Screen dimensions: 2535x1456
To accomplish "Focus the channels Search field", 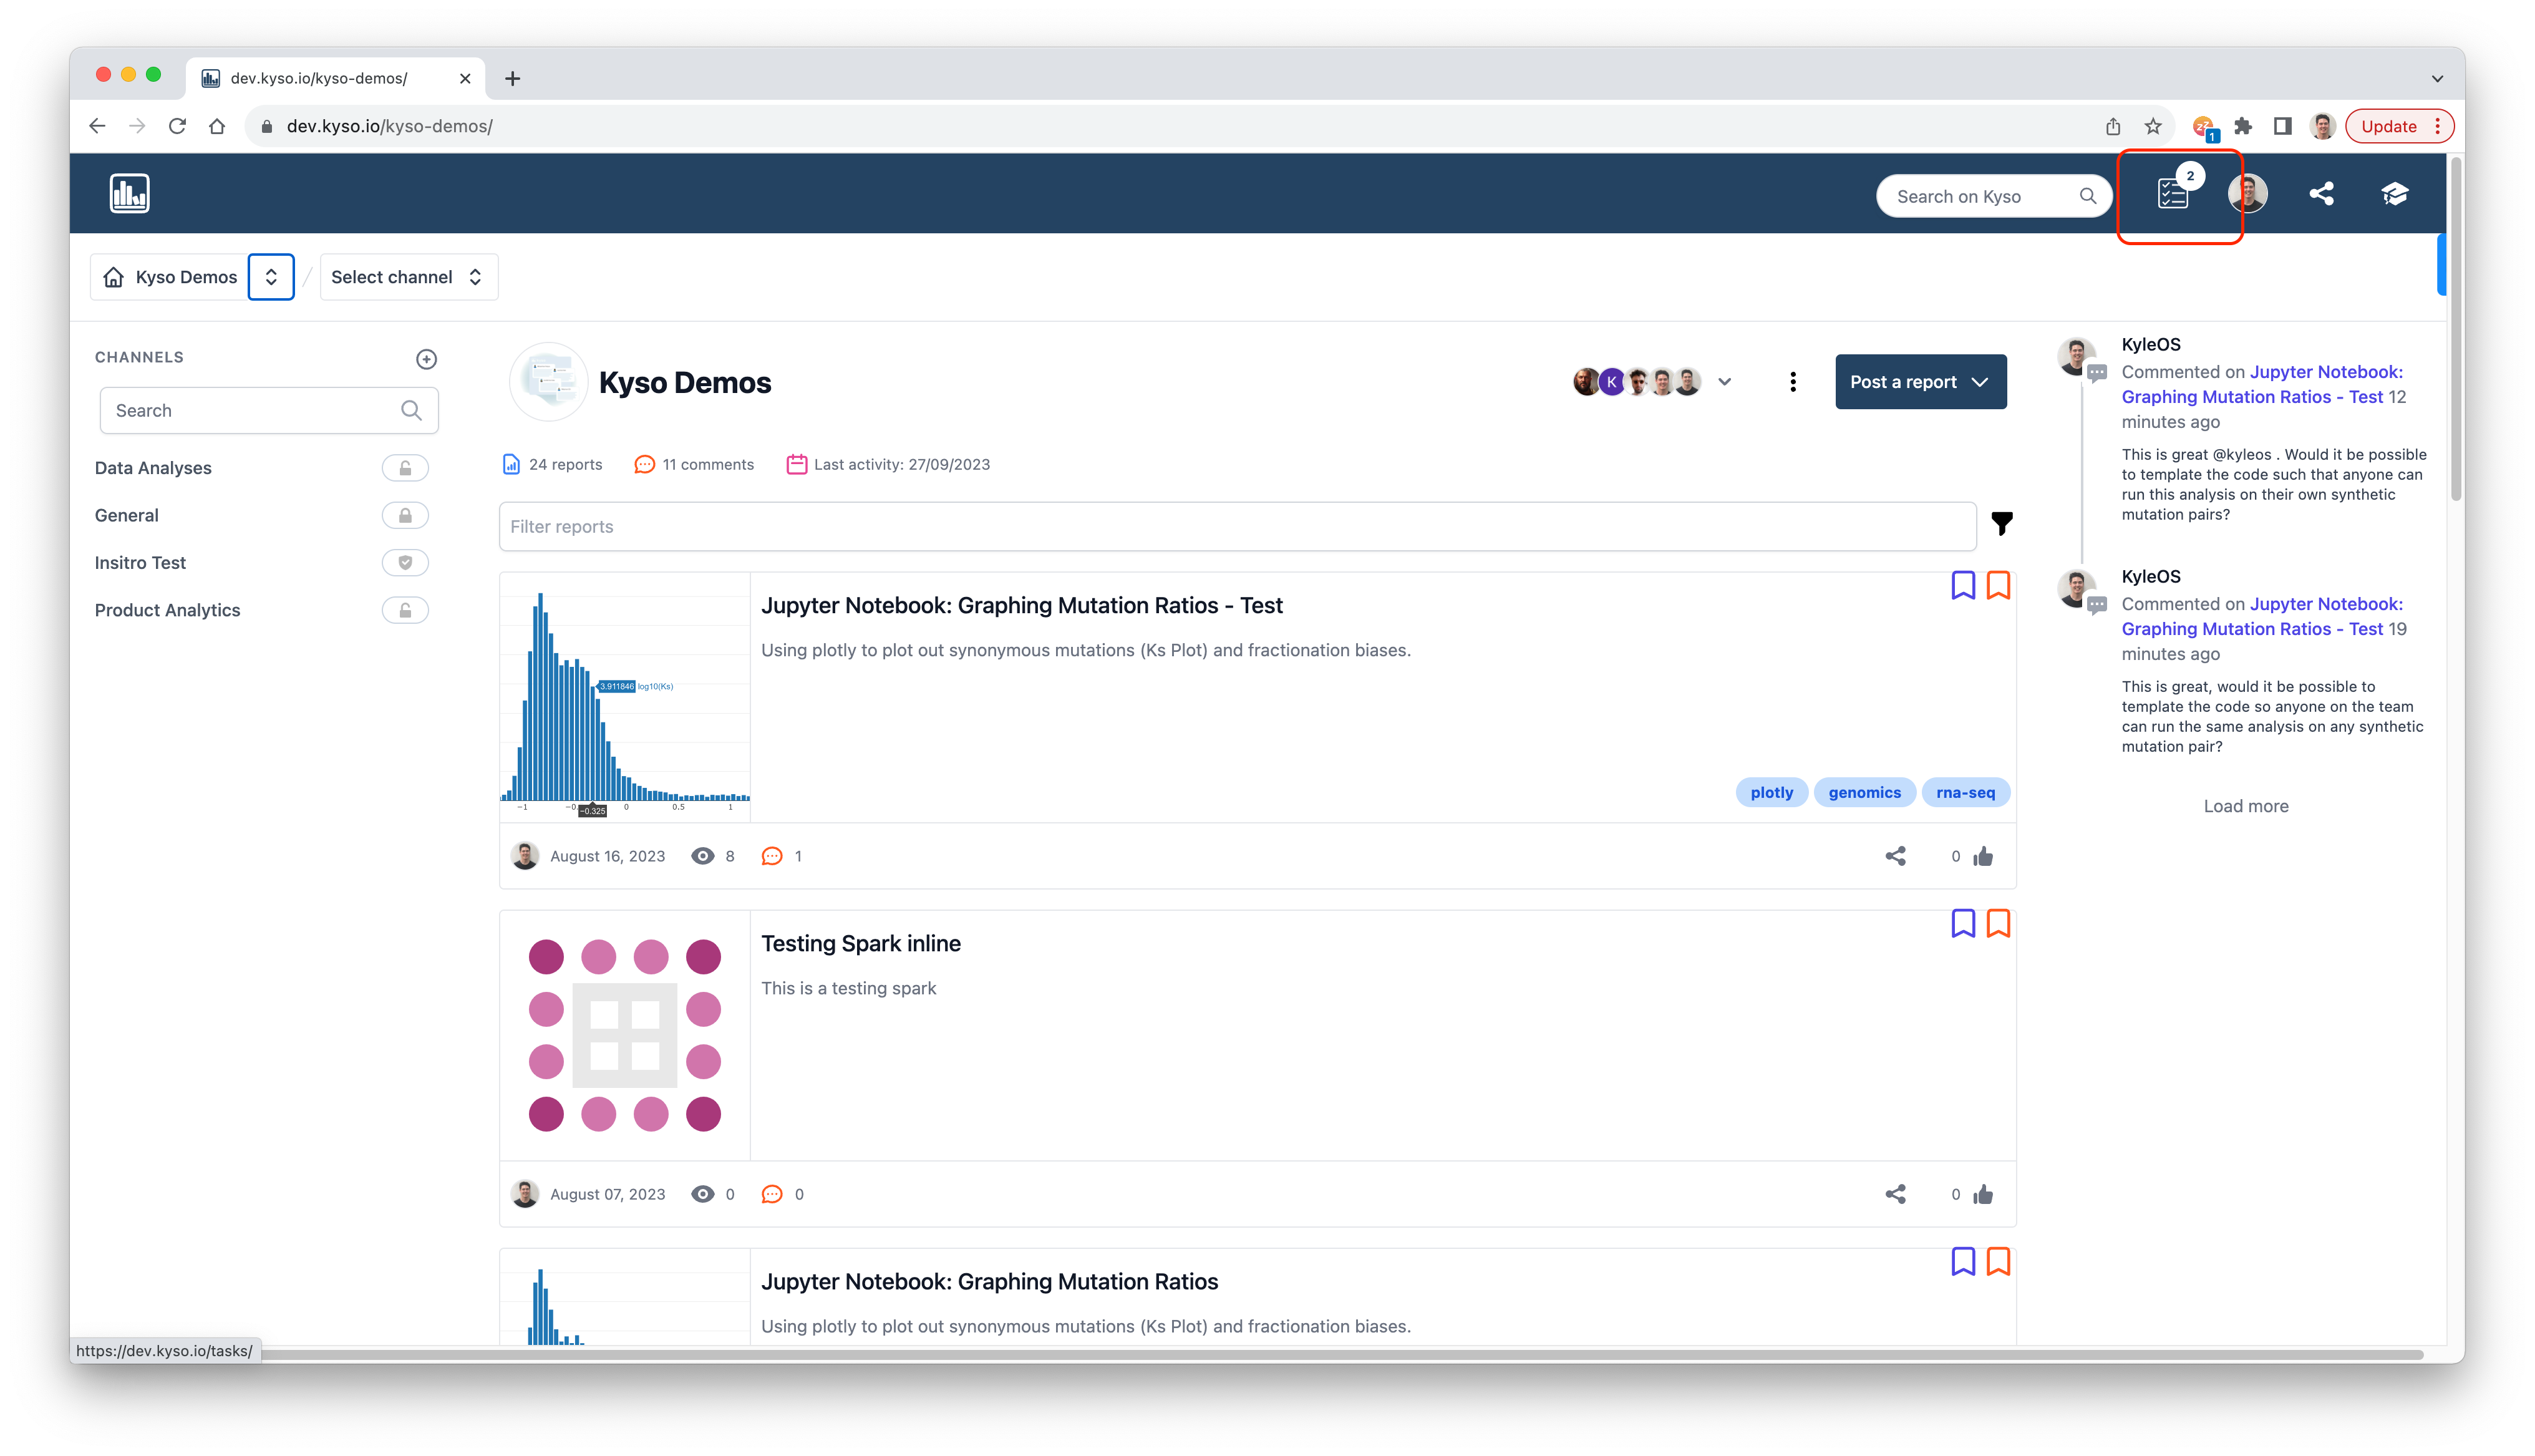I will pyautogui.click(x=269, y=410).
